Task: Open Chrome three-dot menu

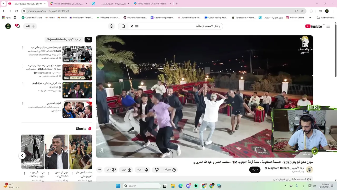Action: pyautogui.click(x=333, y=11)
